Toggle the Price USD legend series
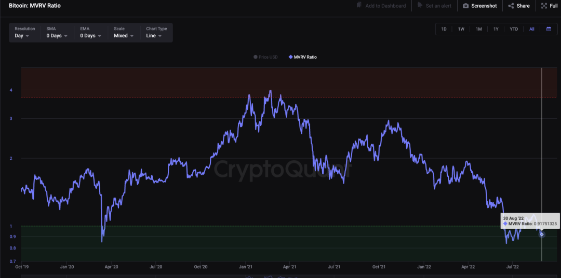The height and width of the screenshot is (278, 561). point(265,57)
